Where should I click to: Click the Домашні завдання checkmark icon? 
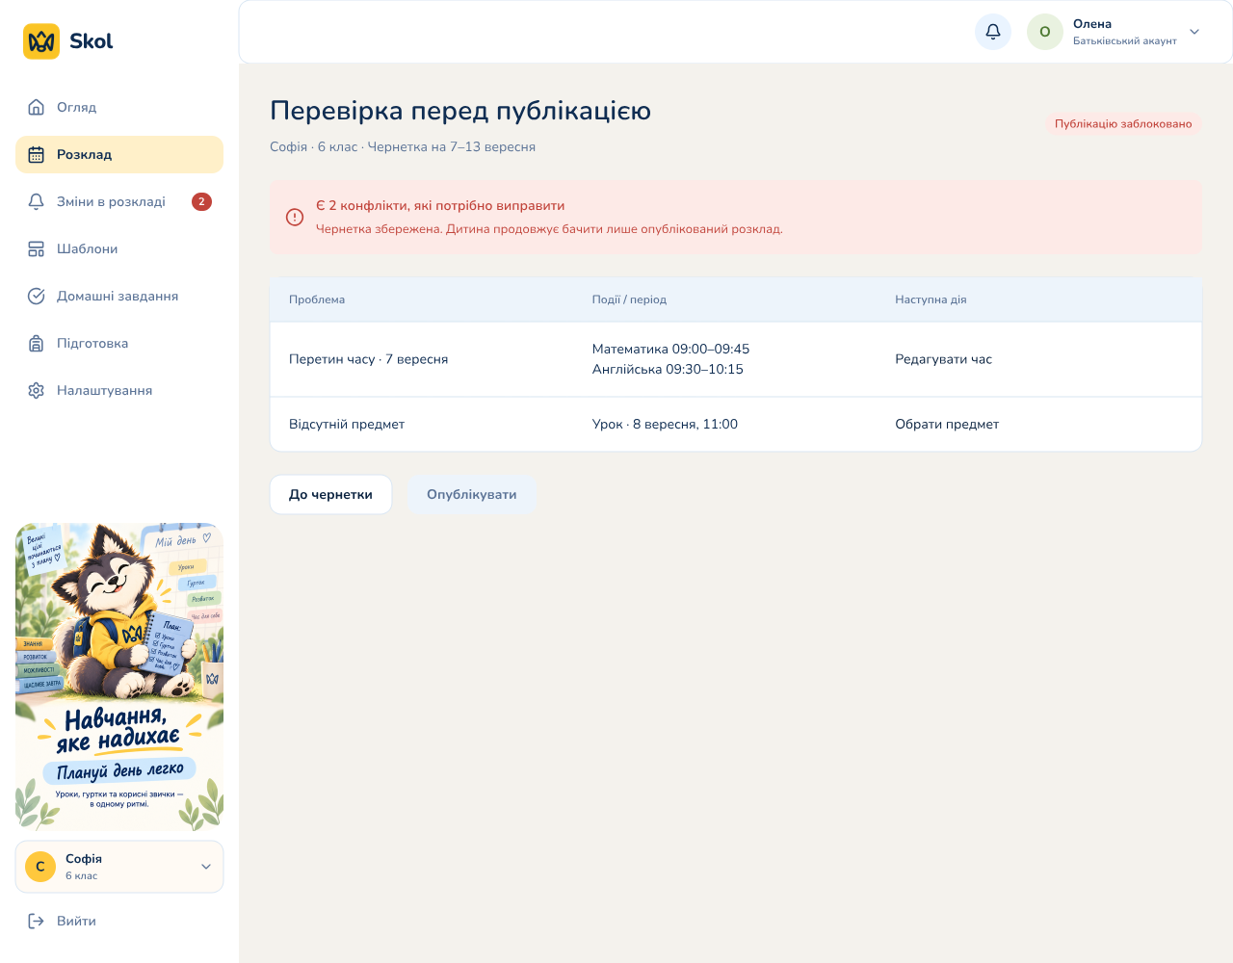[37, 296]
